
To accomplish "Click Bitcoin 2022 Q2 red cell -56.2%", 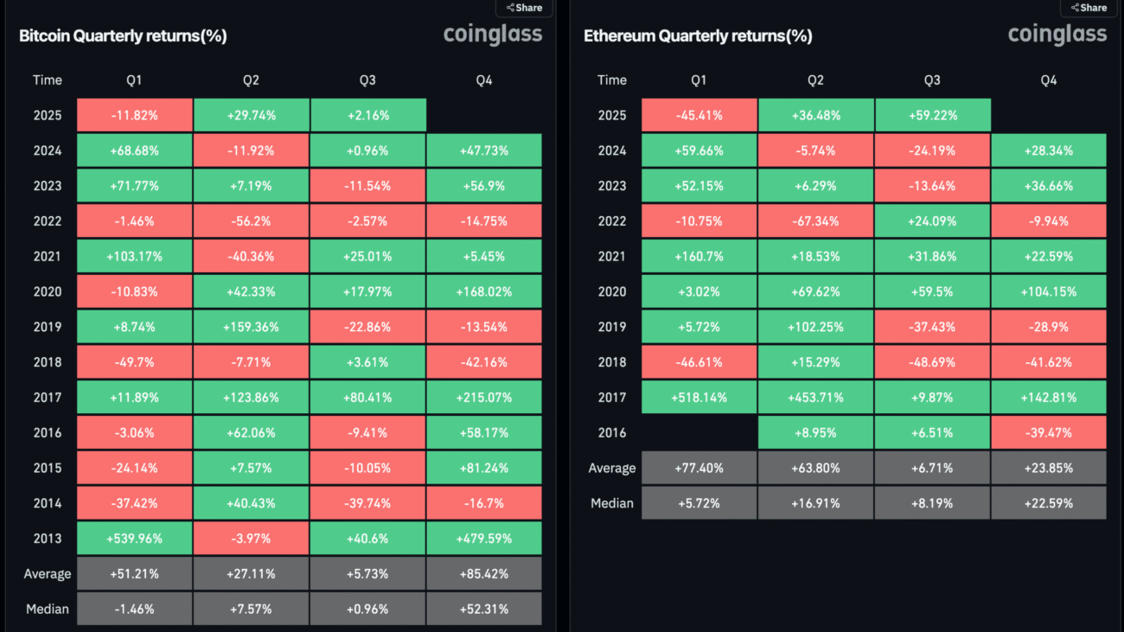I will click(251, 220).
